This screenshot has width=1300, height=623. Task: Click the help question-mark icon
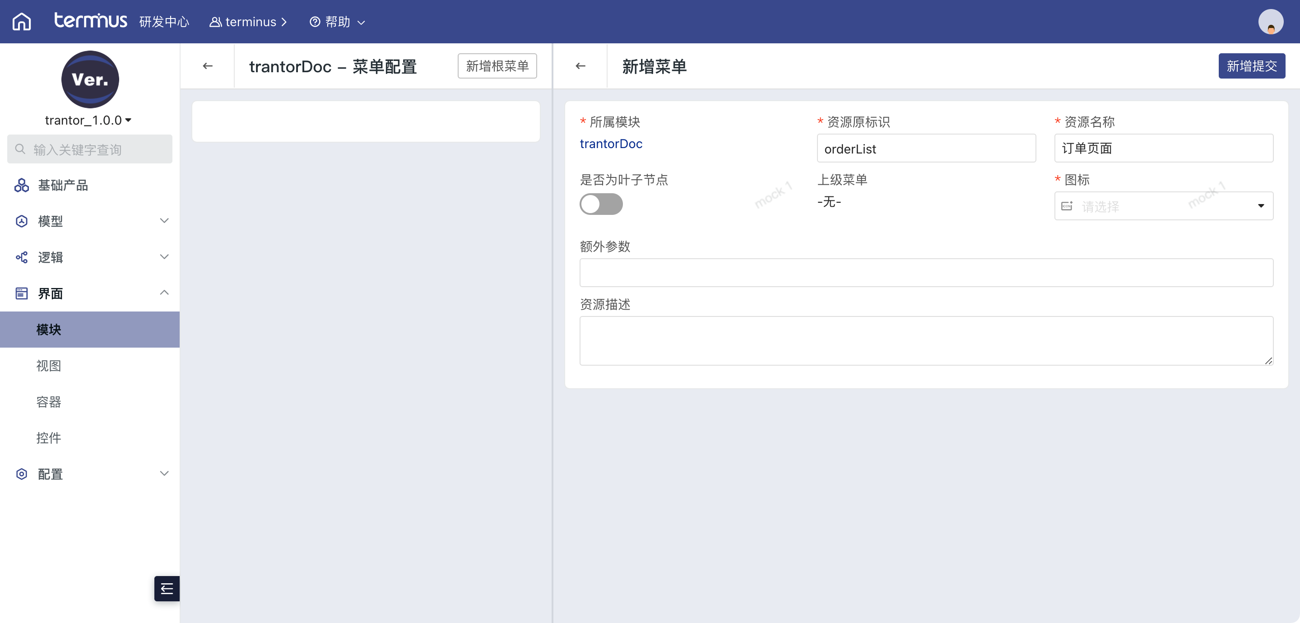[315, 22]
